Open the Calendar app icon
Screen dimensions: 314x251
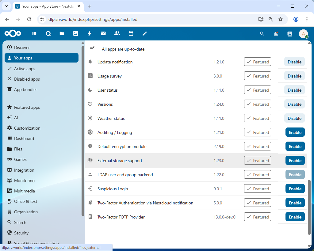pyautogui.click(x=131, y=34)
